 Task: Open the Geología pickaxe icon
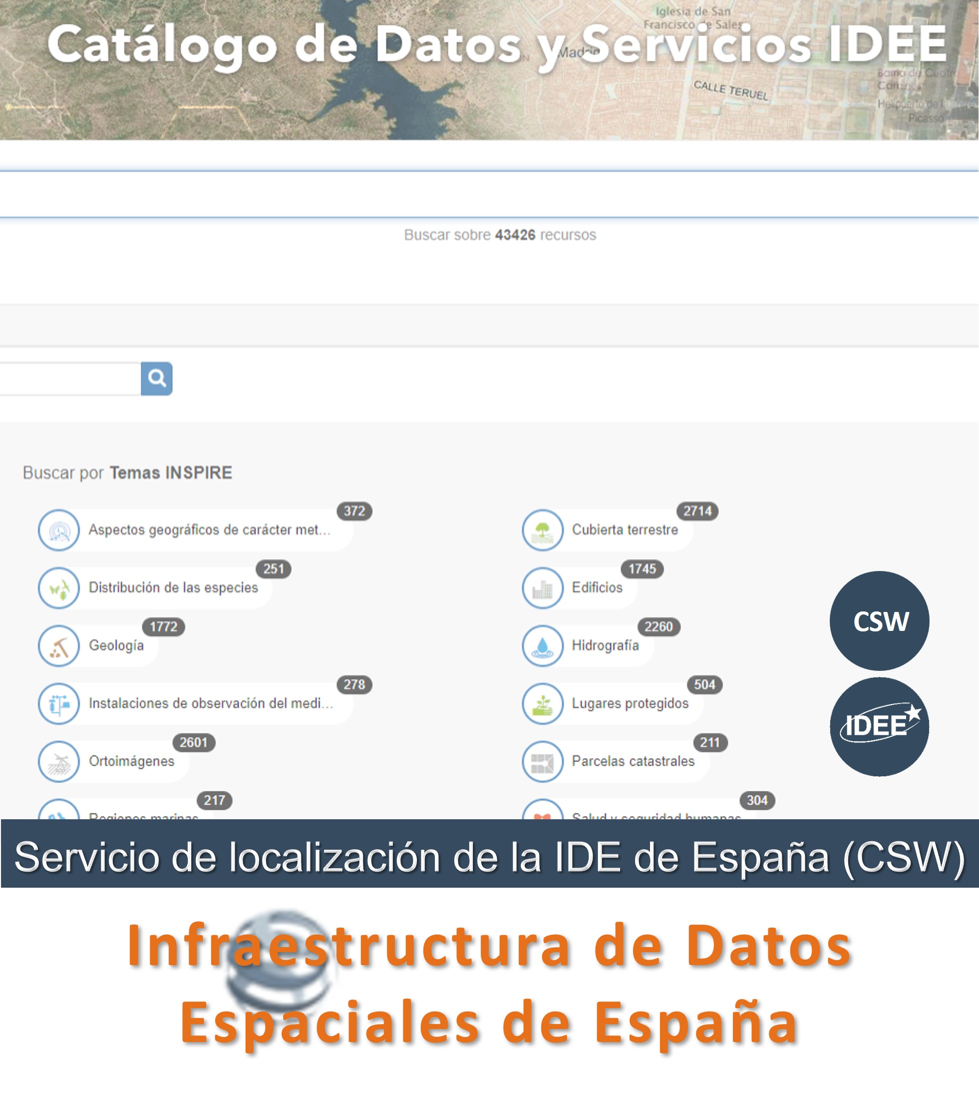point(59,646)
